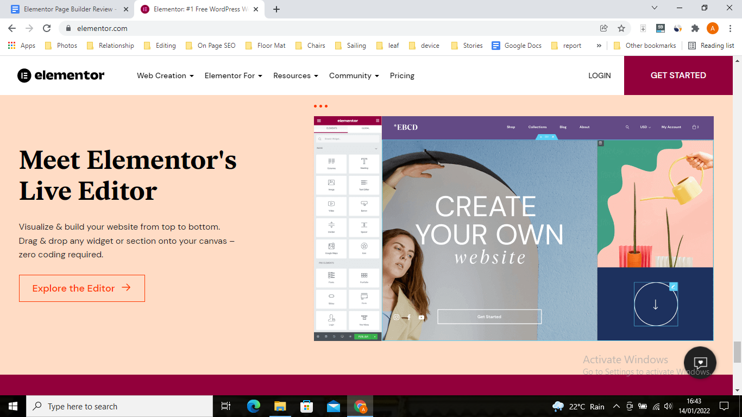The width and height of the screenshot is (742, 417).
Task: Expand the Elementor For menu
Action: (x=234, y=75)
